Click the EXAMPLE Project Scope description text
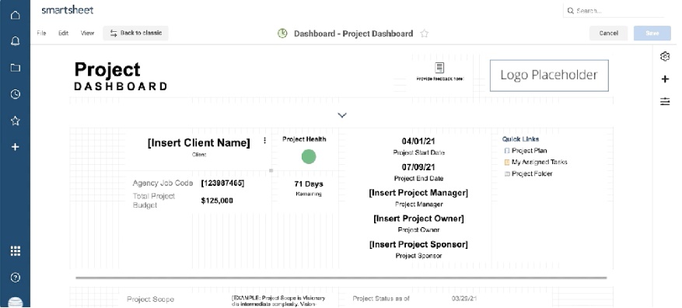Screen dimensions: 682x308 click(278, 301)
